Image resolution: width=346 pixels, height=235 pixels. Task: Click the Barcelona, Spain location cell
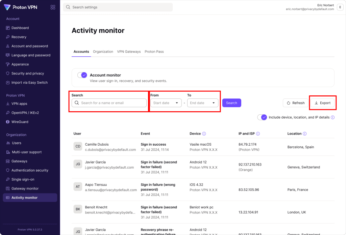pos(300,147)
